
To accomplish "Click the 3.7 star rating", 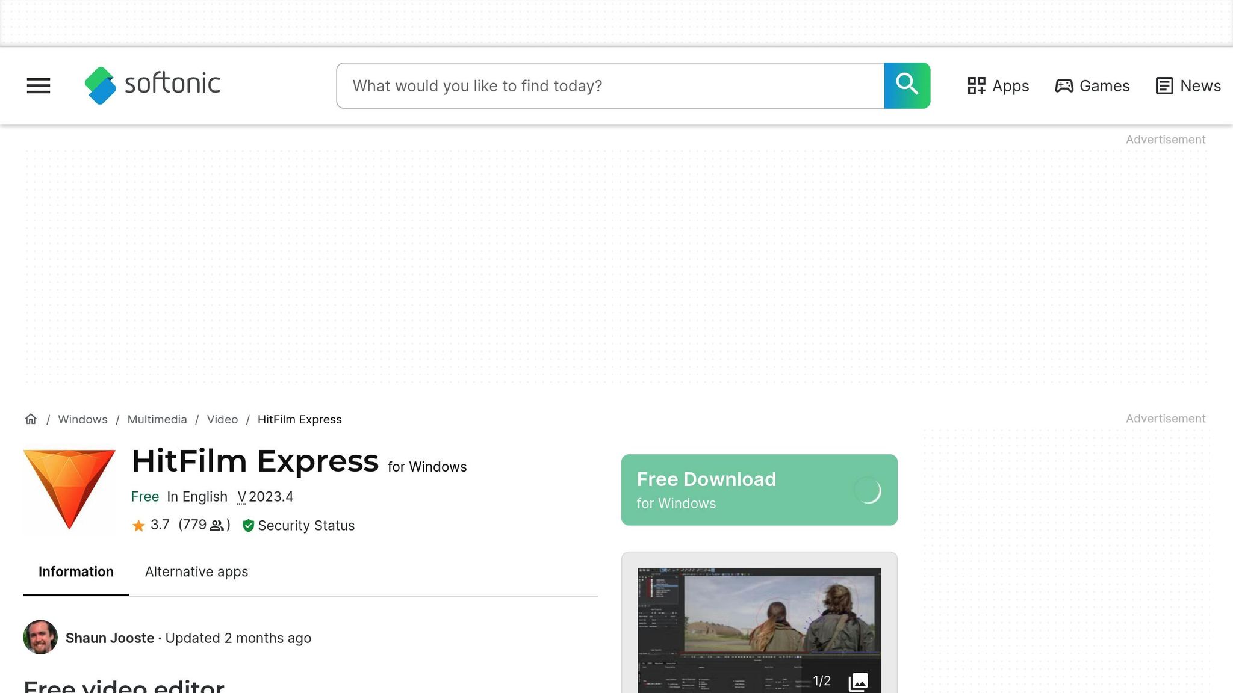I will pyautogui.click(x=152, y=525).
